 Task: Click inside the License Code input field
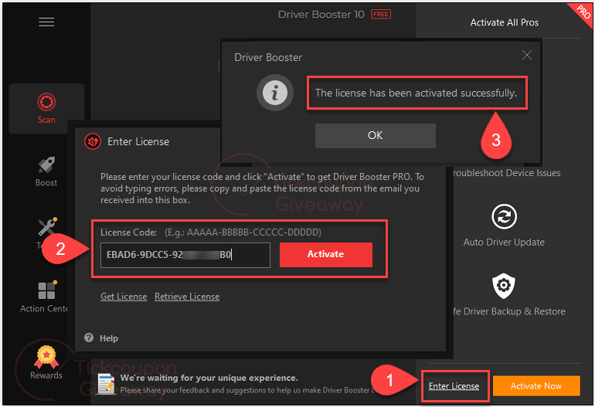pyautogui.click(x=185, y=255)
